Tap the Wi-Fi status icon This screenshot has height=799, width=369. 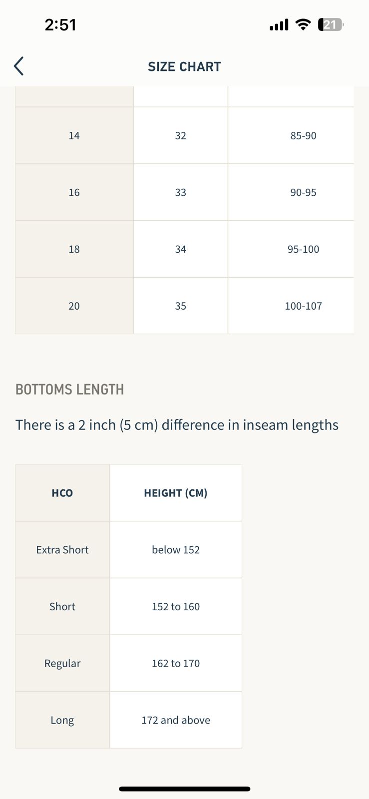pos(303,24)
